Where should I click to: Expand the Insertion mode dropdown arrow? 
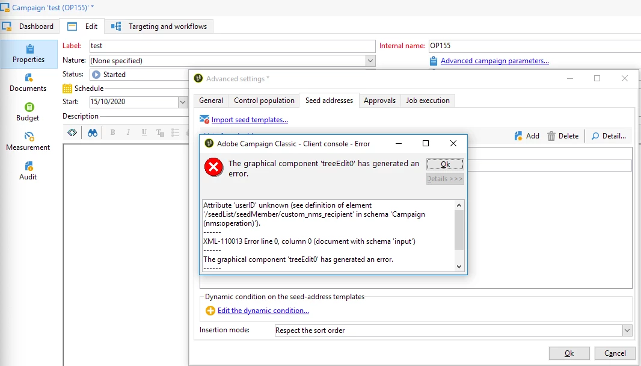tap(627, 330)
